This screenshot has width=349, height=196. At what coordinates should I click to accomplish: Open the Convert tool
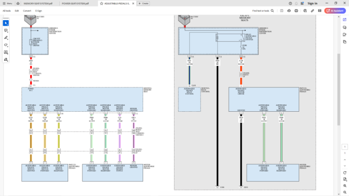point(27,11)
